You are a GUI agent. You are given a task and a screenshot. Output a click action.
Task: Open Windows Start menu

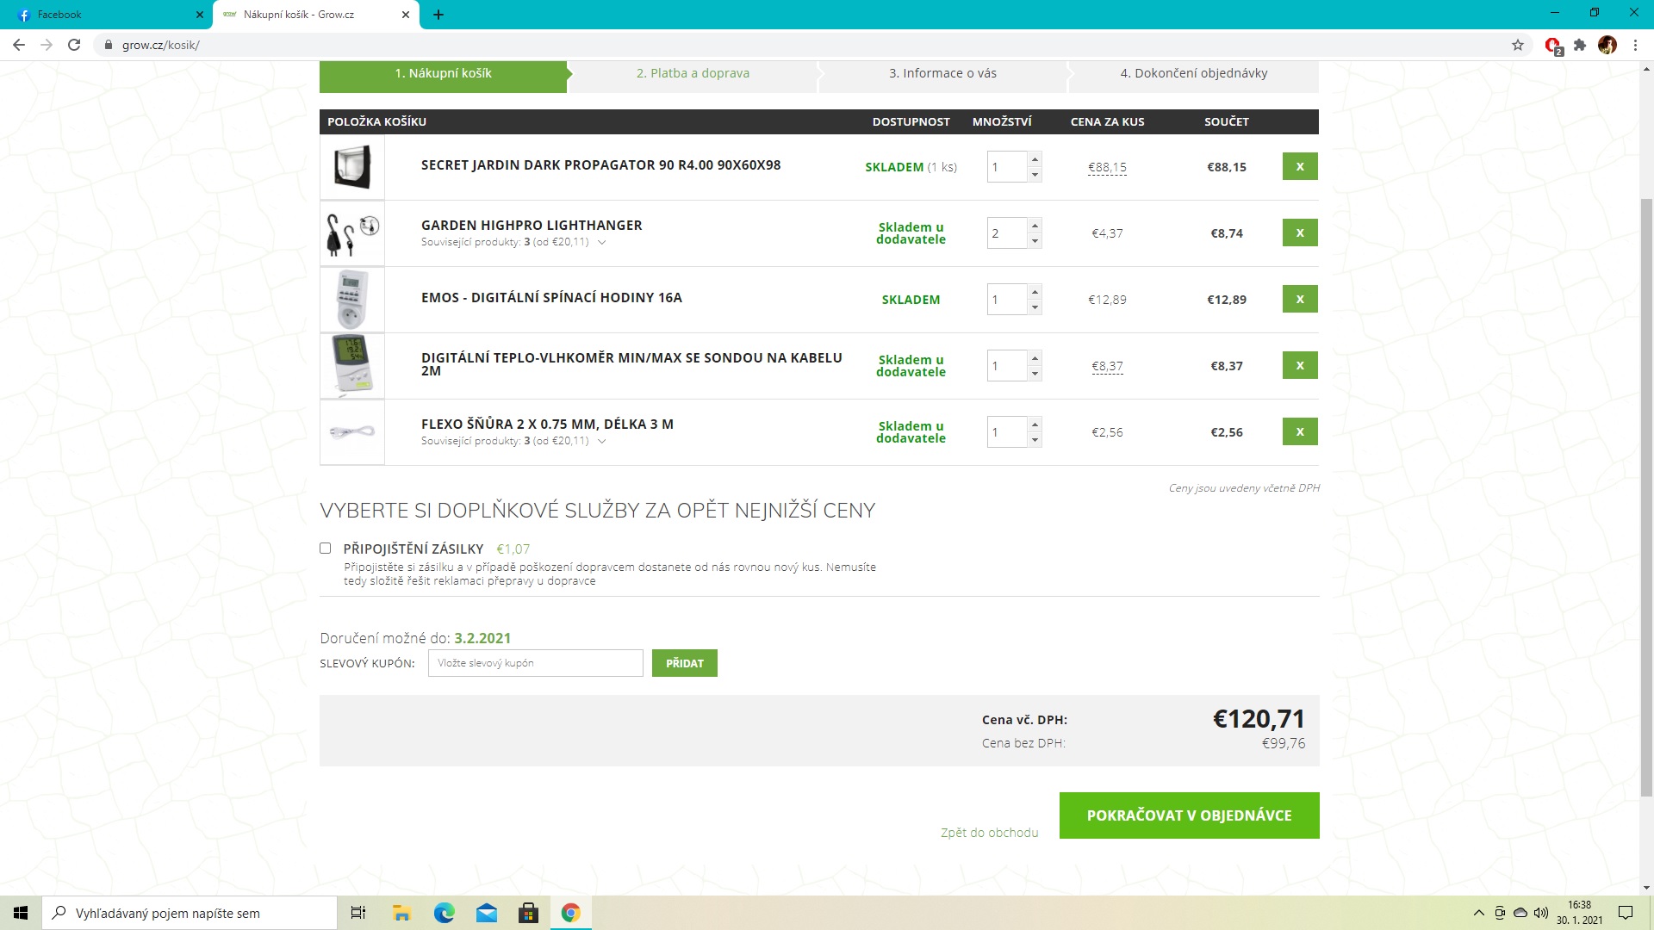(x=21, y=913)
